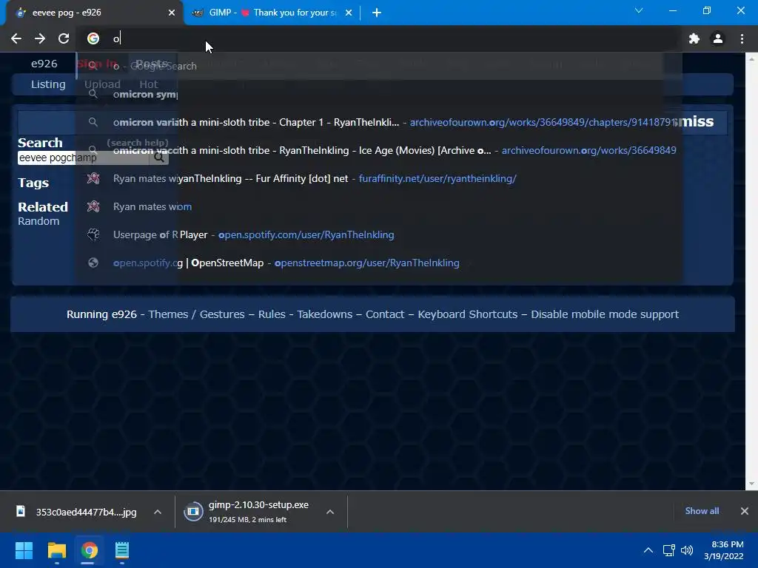Screen dimensions: 758x568
Task: Switch to the GIMP thank-you tab
Action: coord(271,13)
